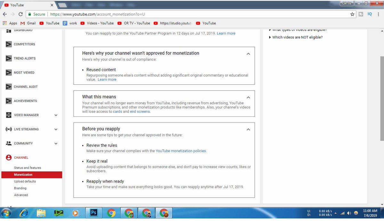Open the Gmail bookmark
384x221 pixels.
click(28, 23)
